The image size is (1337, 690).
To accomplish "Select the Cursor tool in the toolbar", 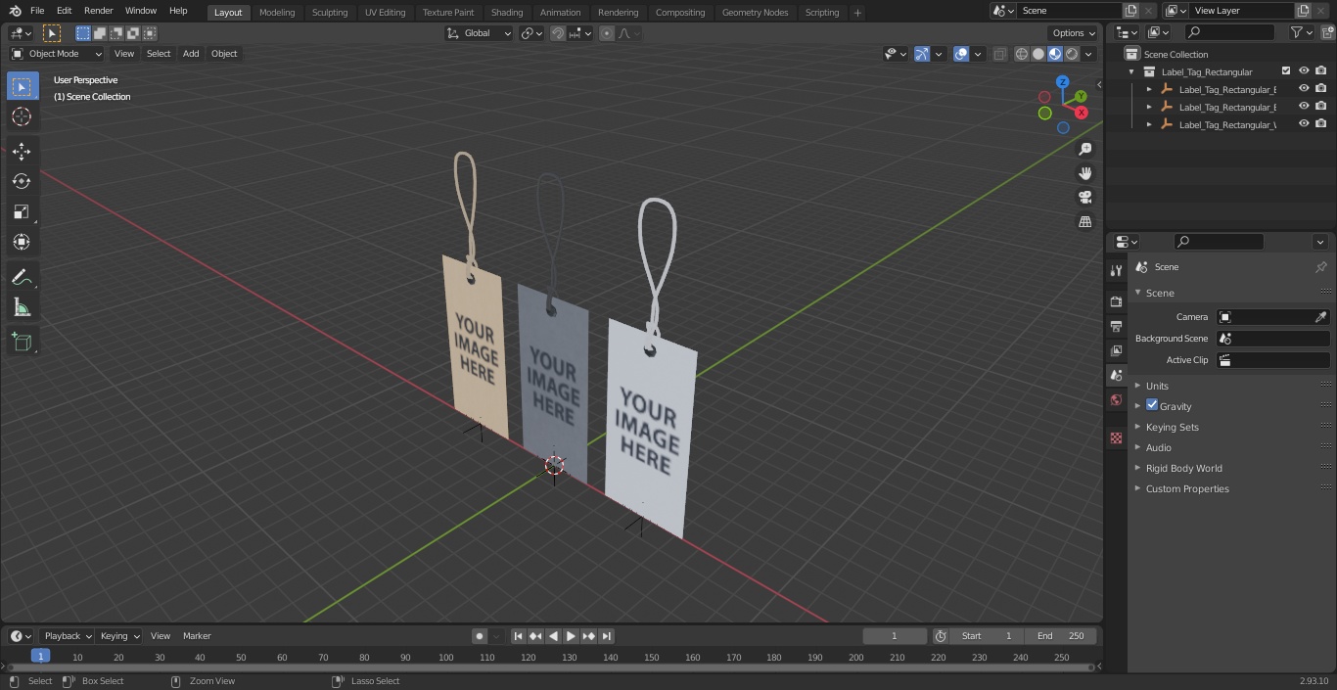I will [22, 117].
